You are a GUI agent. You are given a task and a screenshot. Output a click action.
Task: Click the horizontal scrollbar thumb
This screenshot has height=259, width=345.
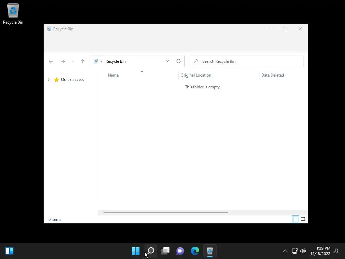(x=166, y=213)
